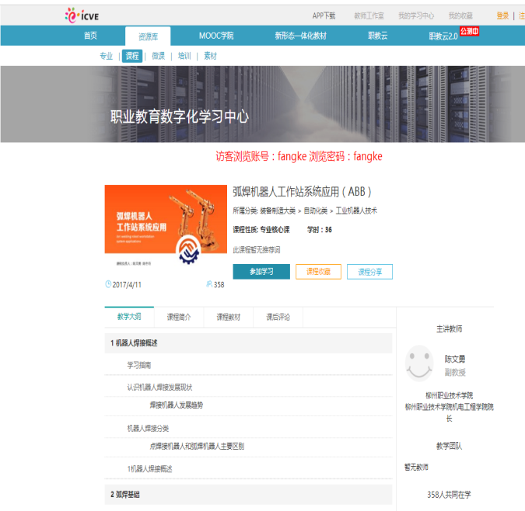Go to 首页 in the navigation bar

[91, 36]
